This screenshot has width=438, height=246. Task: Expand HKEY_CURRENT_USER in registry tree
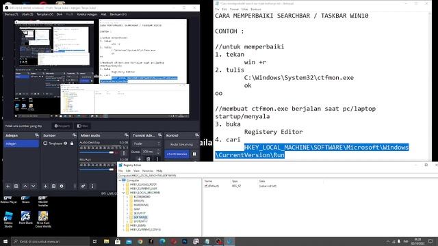(124, 189)
